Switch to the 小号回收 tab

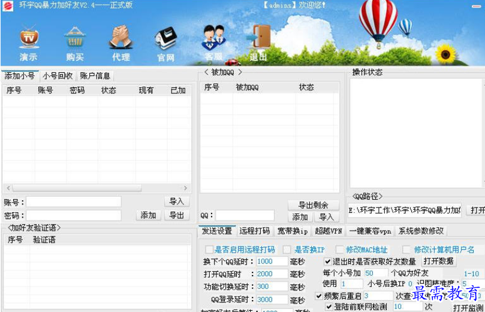pyautogui.click(x=58, y=76)
